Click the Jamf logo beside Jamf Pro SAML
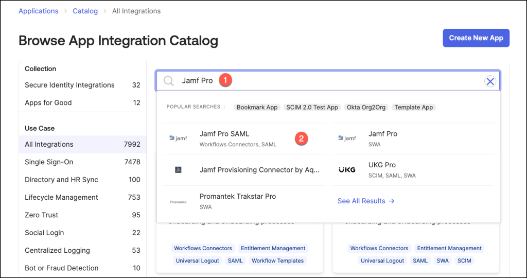Screen dimensions: 527x278 coord(178,138)
